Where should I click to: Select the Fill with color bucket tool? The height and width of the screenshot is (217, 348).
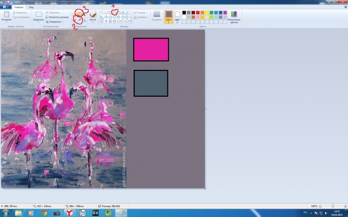click(80, 14)
